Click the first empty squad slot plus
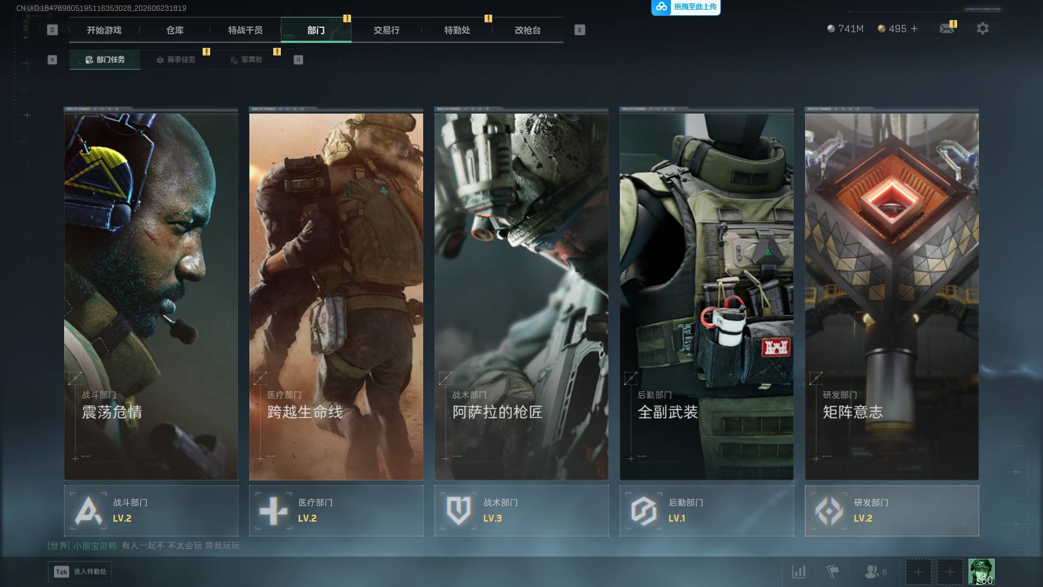 918,572
